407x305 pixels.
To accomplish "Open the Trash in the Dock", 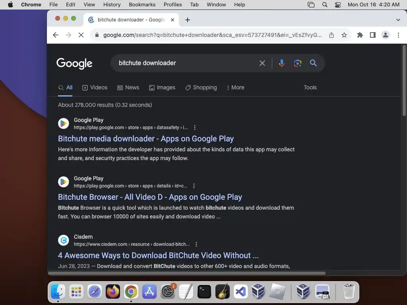I will [349, 291].
